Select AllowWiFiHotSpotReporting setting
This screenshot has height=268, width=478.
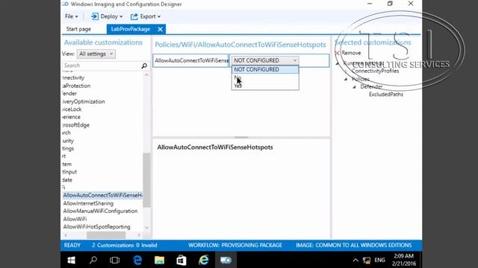point(96,226)
